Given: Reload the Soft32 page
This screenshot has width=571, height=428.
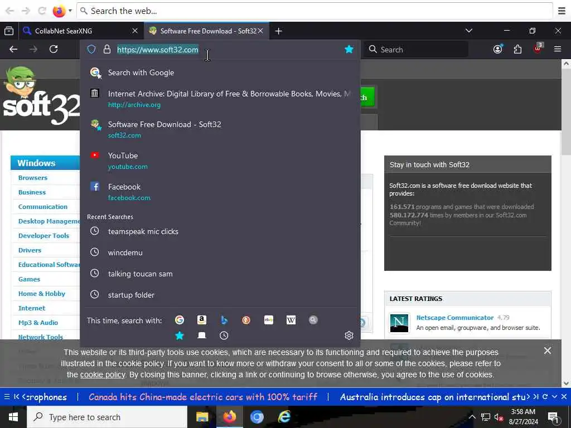Looking at the screenshot, I should [54, 49].
